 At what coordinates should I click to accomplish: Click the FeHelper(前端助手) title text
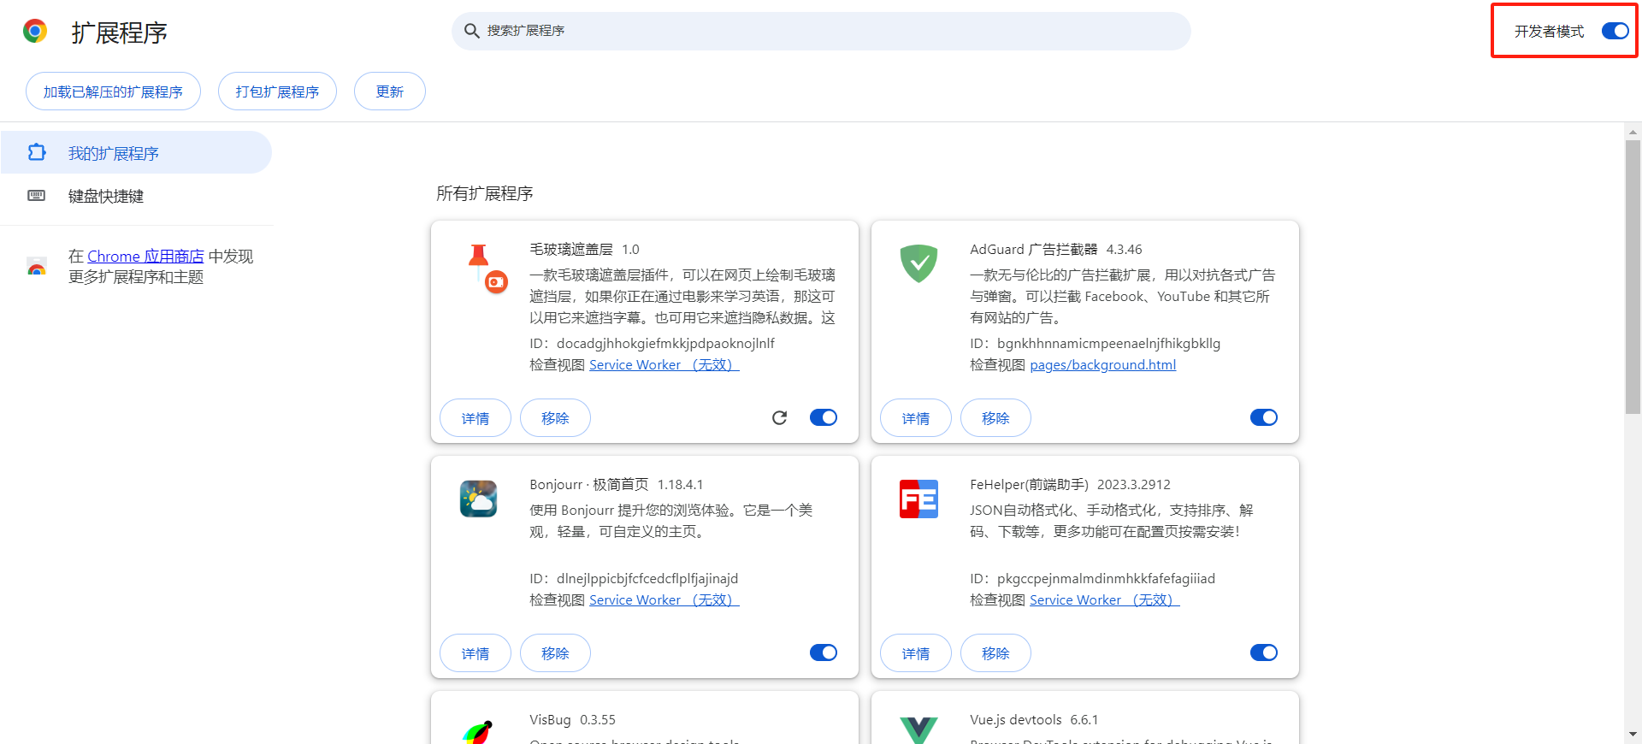(x=1029, y=484)
